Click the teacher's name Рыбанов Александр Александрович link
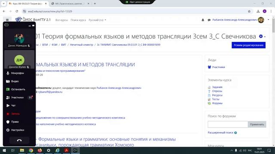275x154 pixels. coord(119,88)
